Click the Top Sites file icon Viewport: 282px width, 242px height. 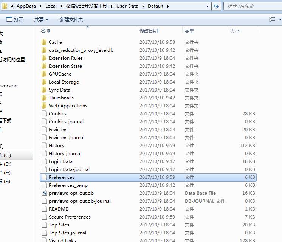click(44, 225)
